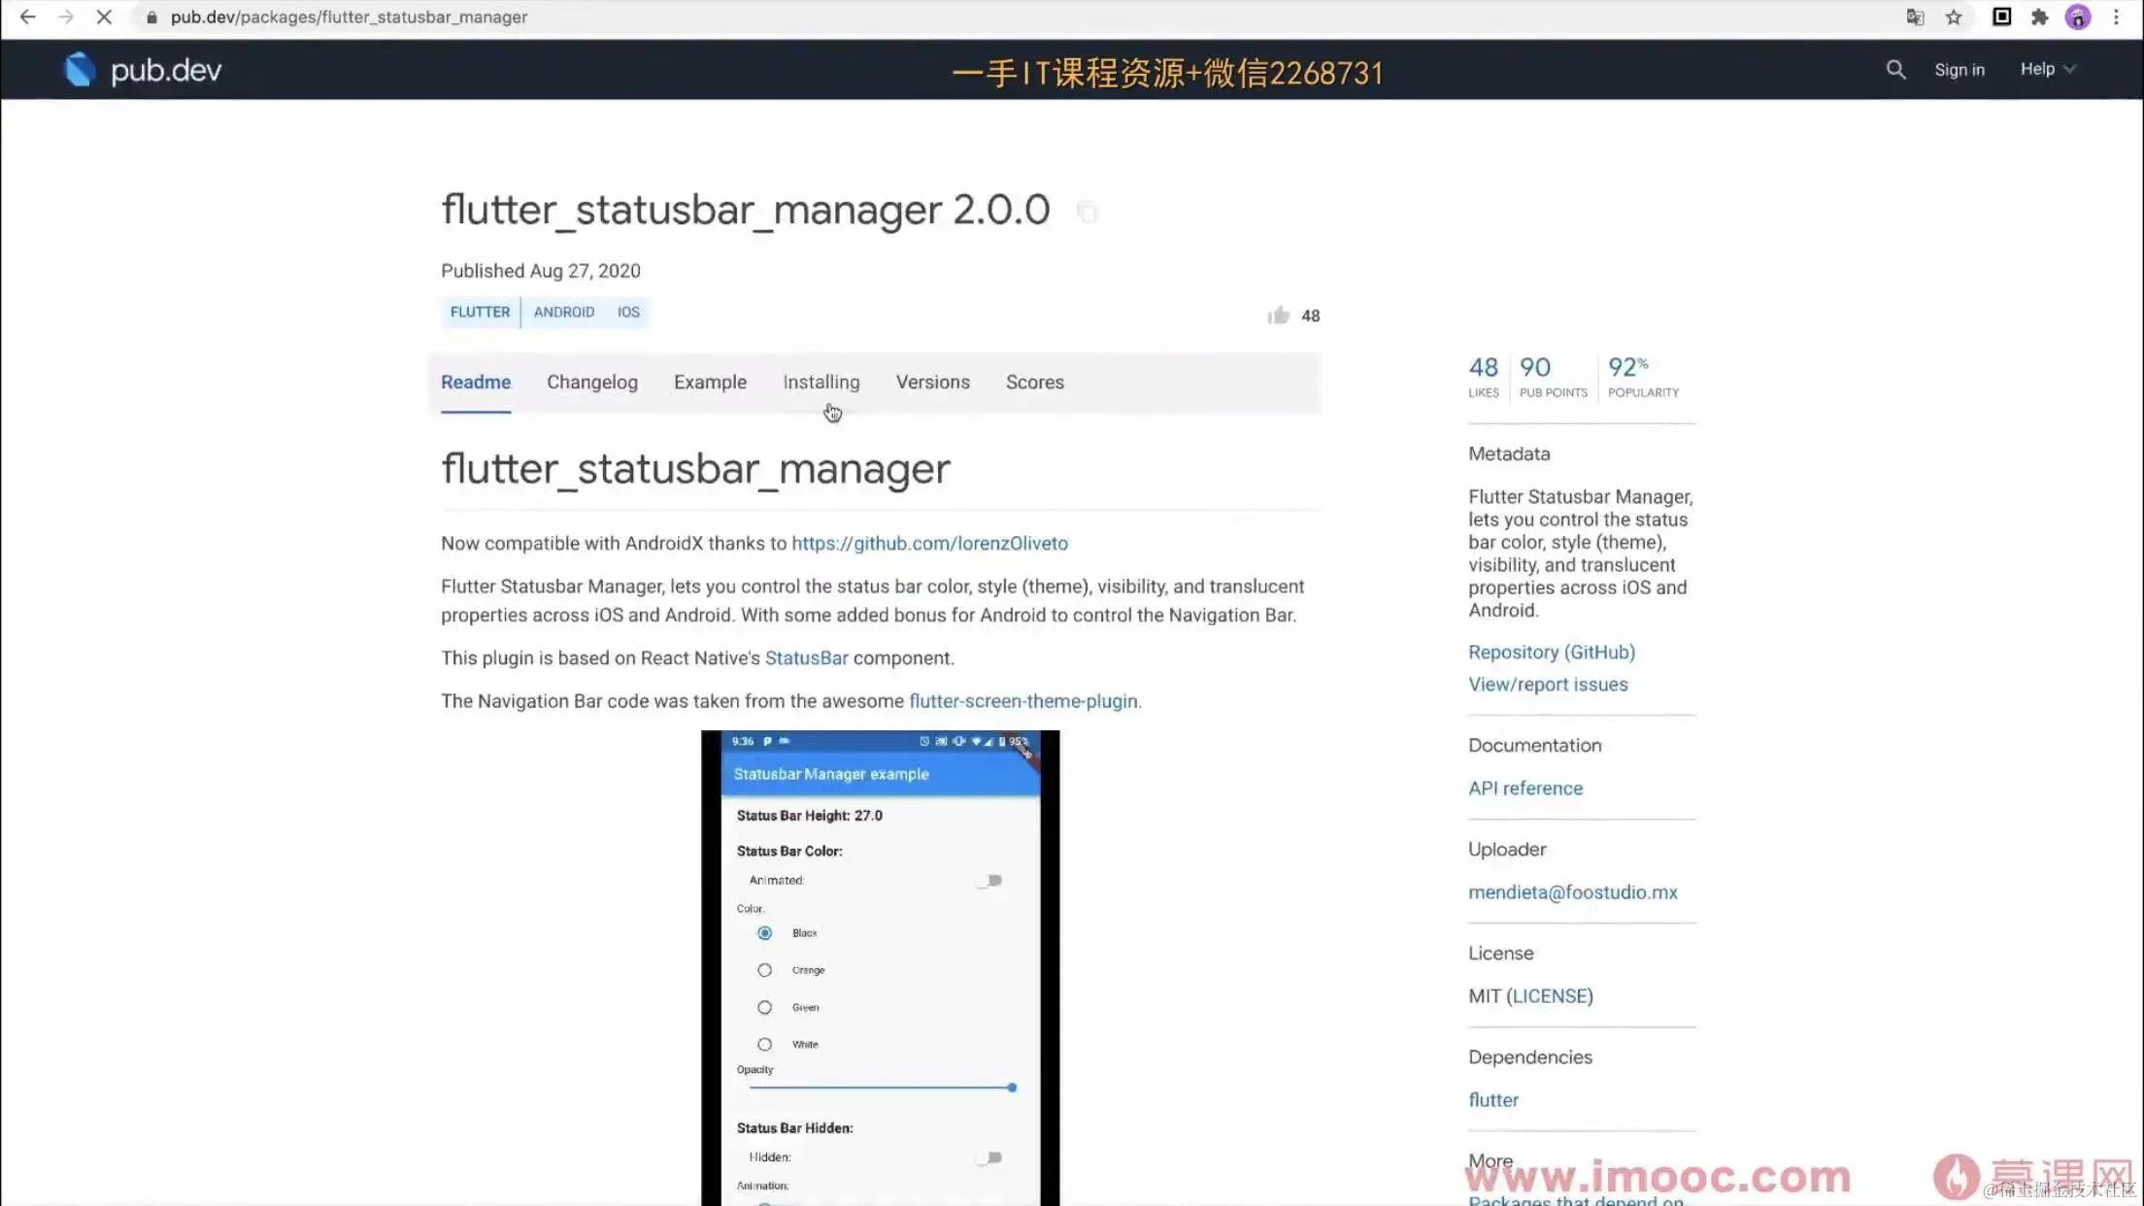
Task: Click View/report issues link
Action: (x=1548, y=684)
